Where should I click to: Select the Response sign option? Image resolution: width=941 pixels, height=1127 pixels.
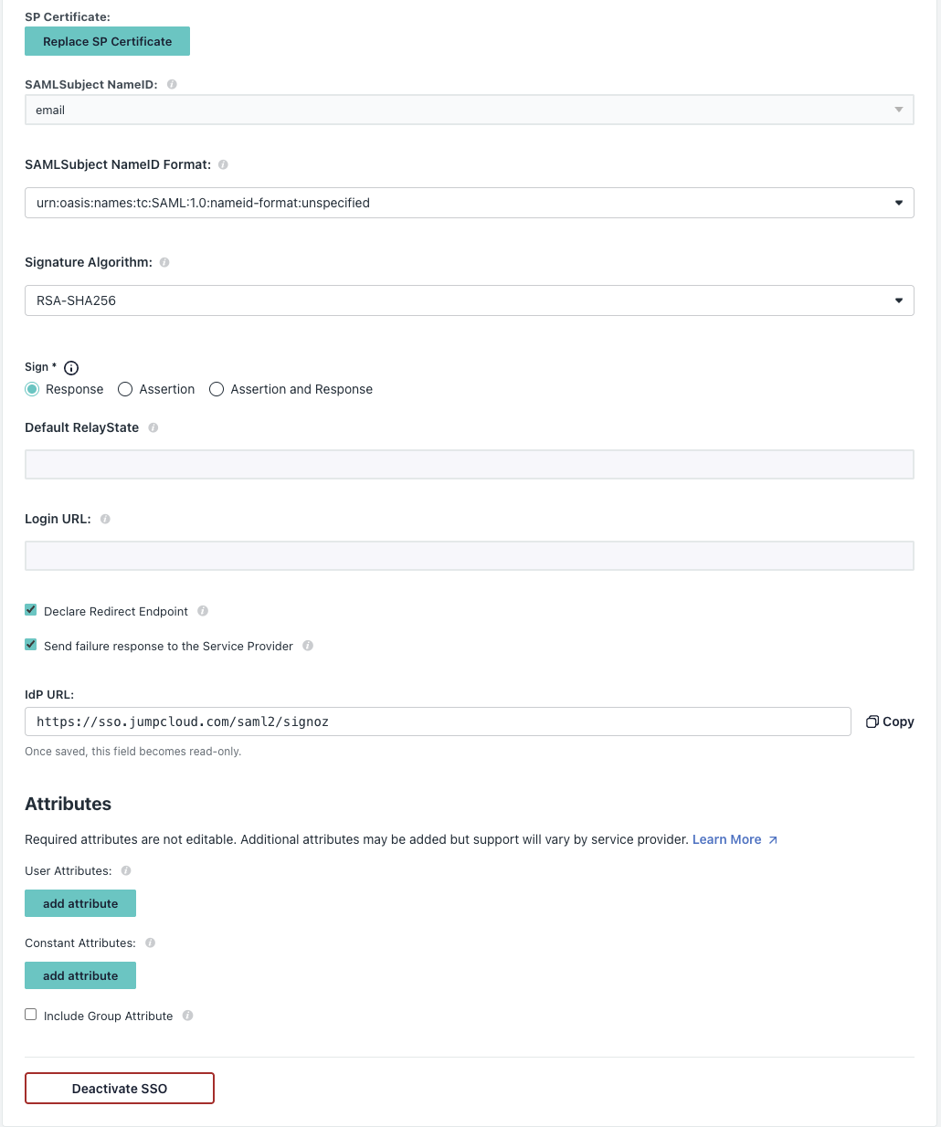(32, 389)
